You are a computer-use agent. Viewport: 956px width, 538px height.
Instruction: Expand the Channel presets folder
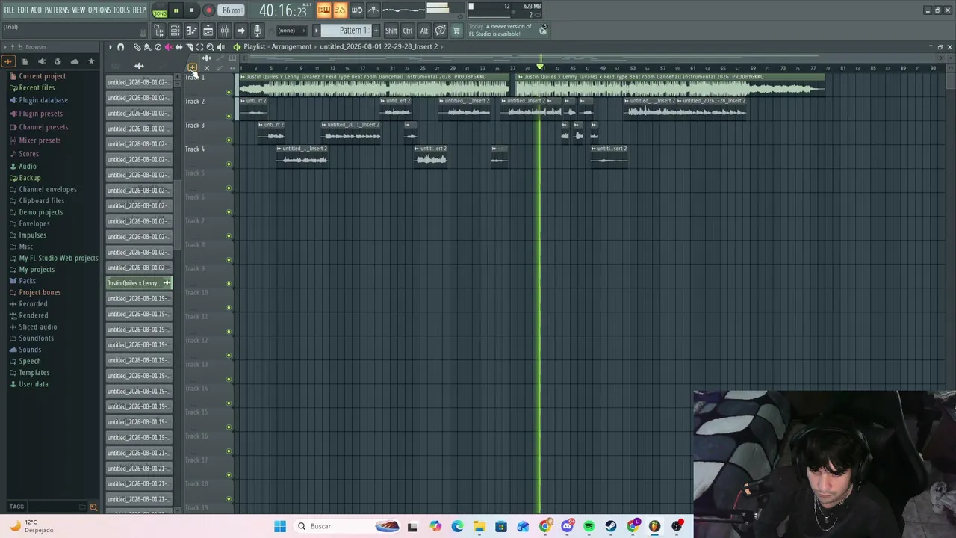point(43,127)
